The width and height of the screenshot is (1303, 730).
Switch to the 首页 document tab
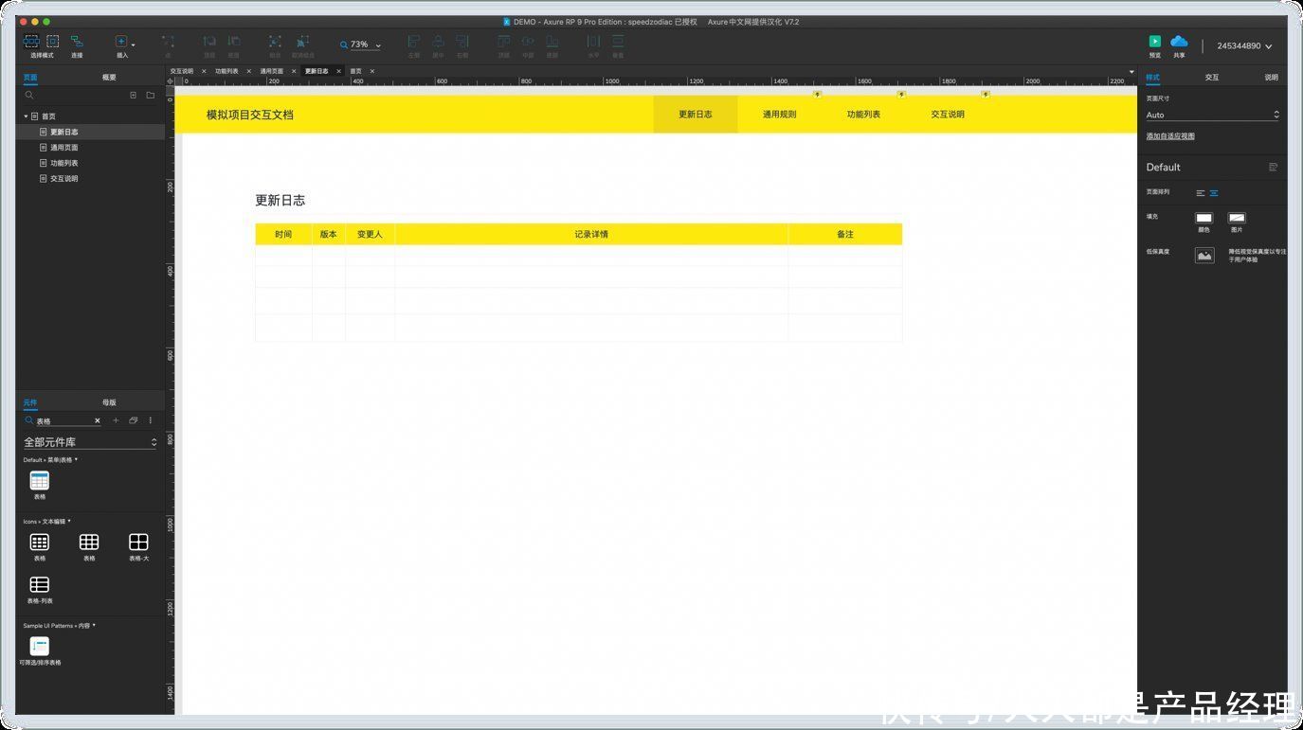pos(355,71)
